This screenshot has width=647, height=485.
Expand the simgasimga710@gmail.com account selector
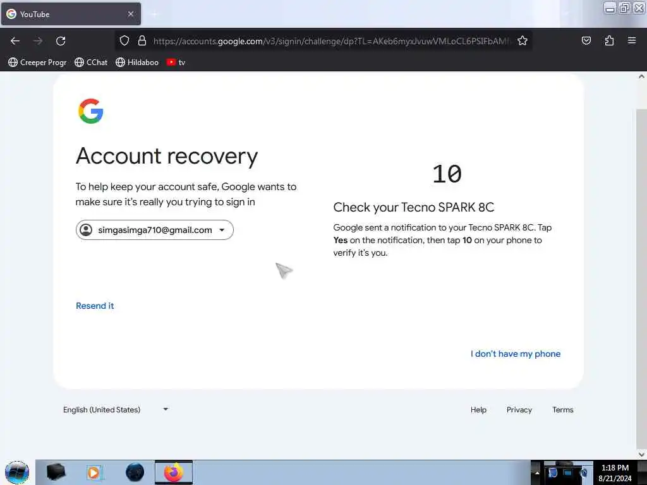[154, 230]
